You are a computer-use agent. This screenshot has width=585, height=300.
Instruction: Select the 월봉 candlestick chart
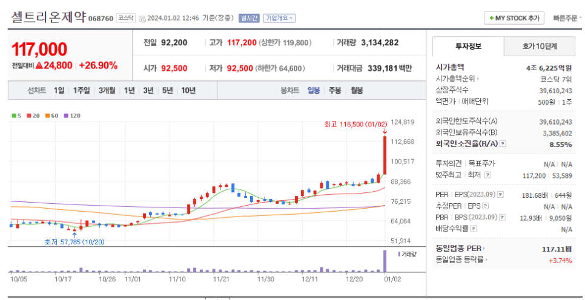coord(357,90)
